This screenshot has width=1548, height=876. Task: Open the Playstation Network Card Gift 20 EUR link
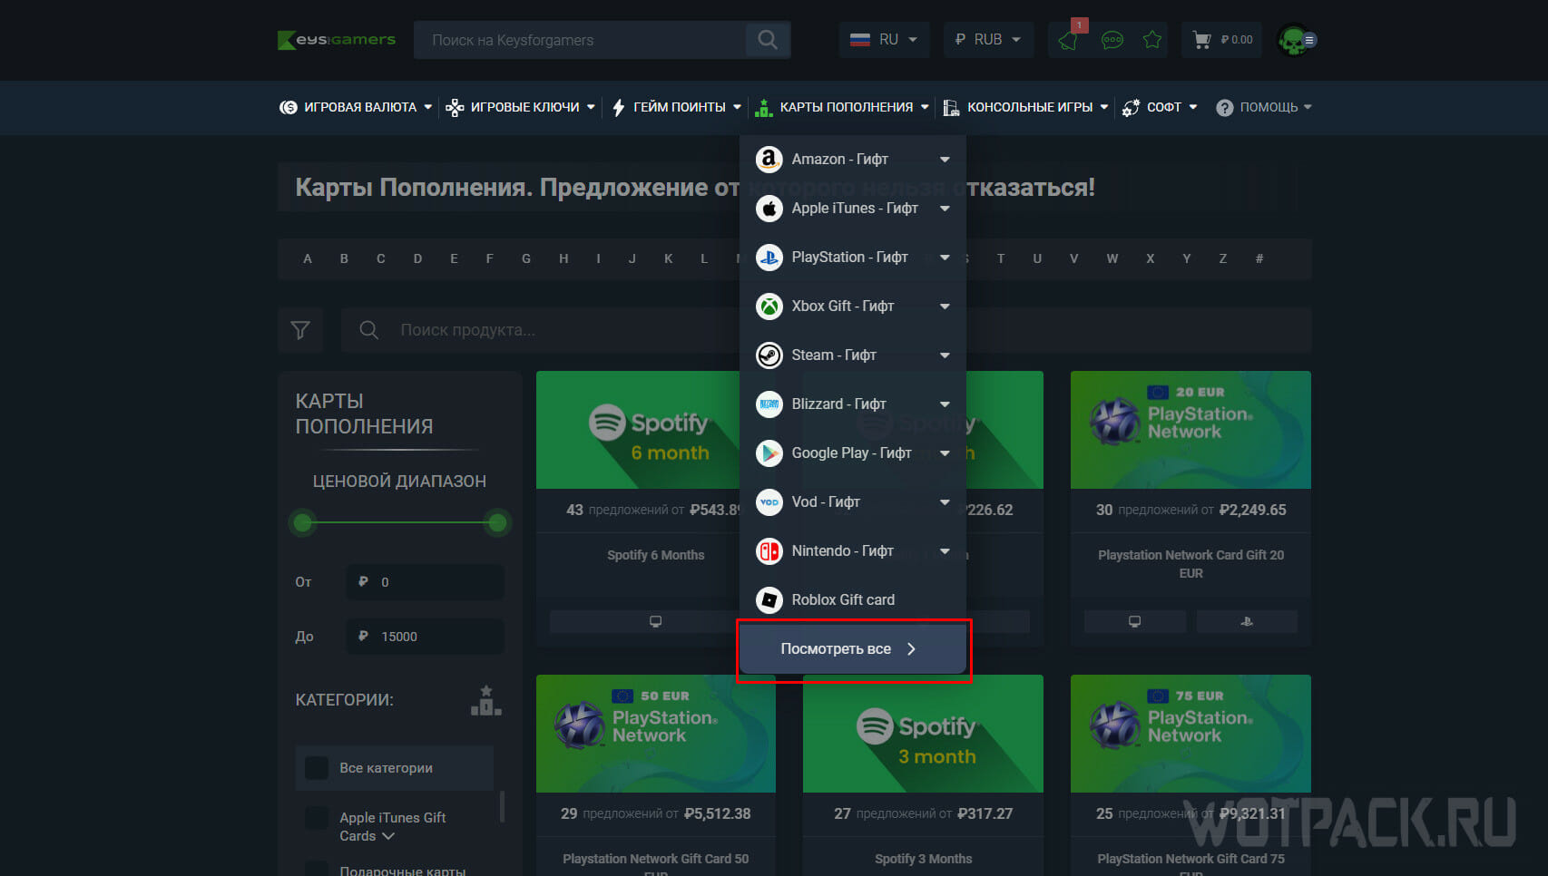[x=1190, y=563]
